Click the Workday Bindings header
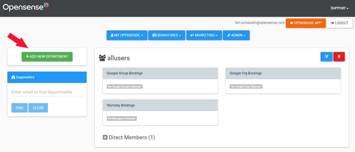 click(x=160, y=105)
